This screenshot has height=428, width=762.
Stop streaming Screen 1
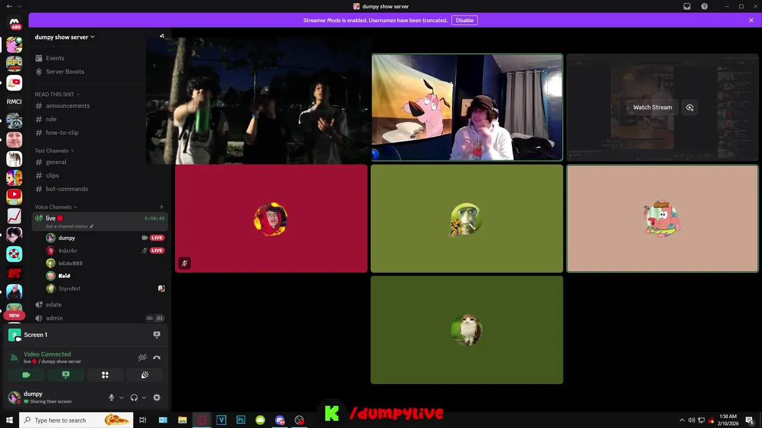click(x=157, y=335)
